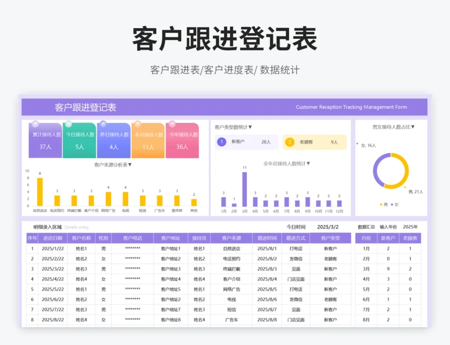Click the purple 女 legend marker under donut chart
450x345 pixels.
(393, 204)
